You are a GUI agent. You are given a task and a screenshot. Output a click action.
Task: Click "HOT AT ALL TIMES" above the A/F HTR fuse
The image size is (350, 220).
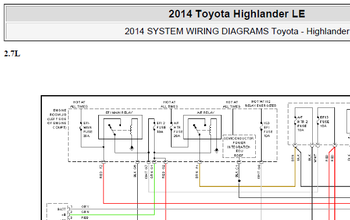tap(169, 104)
